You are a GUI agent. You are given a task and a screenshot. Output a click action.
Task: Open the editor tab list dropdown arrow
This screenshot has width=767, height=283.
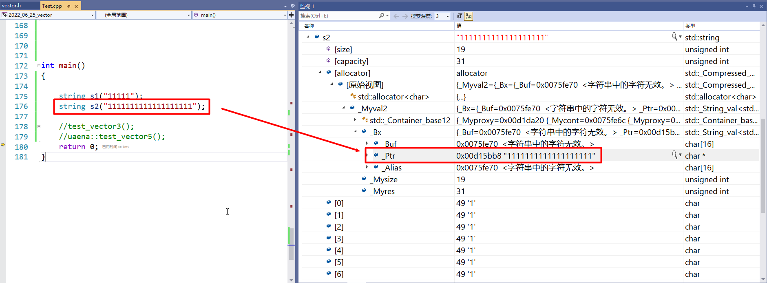[285, 7]
